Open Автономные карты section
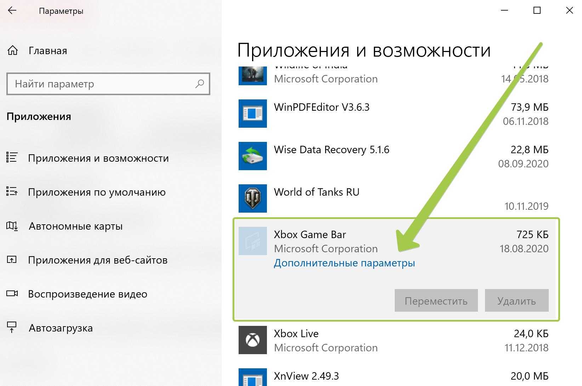This screenshot has height=386, width=582. click(75, 226)
